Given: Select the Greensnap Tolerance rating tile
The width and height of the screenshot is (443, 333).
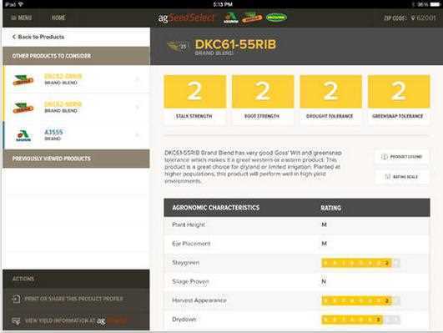Looking at the screenshot, I should (399, 99).
